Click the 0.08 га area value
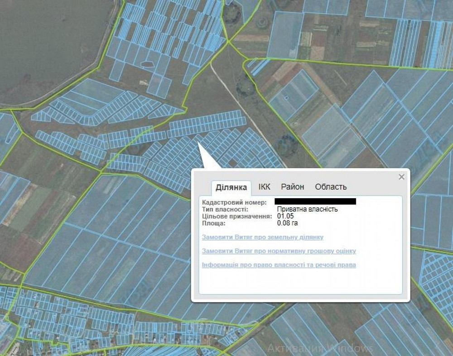The image size is (453, 356). [287, 223]
